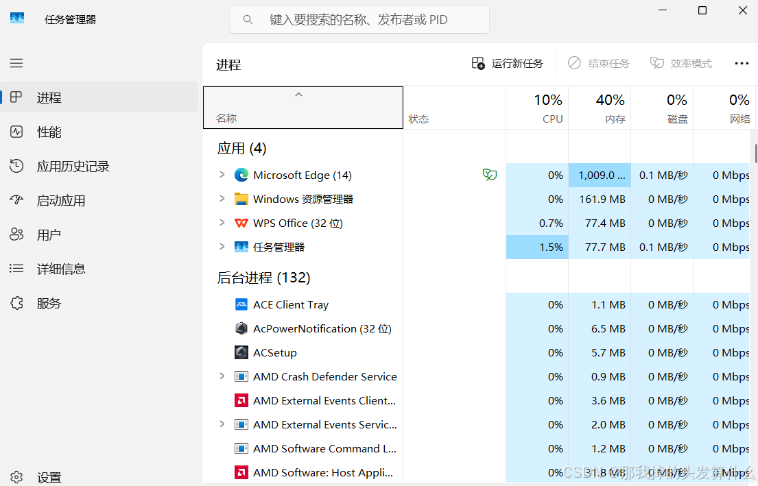Open 设置 in the sidebar
758x486 pixels.
tap(99, 477)
